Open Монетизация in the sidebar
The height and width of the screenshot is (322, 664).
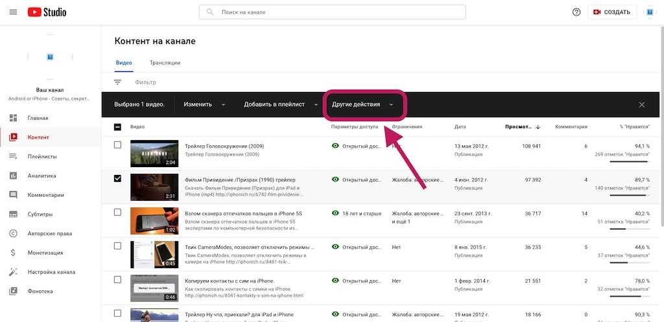45,253
